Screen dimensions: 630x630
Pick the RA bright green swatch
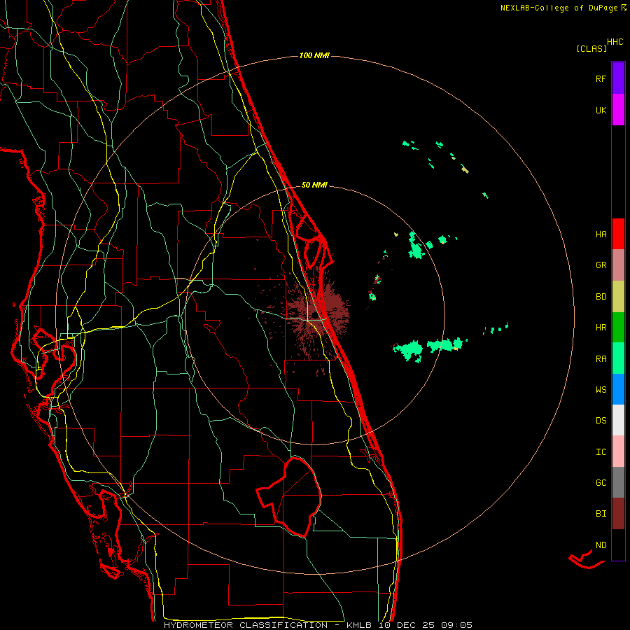[x=618, y=358]
